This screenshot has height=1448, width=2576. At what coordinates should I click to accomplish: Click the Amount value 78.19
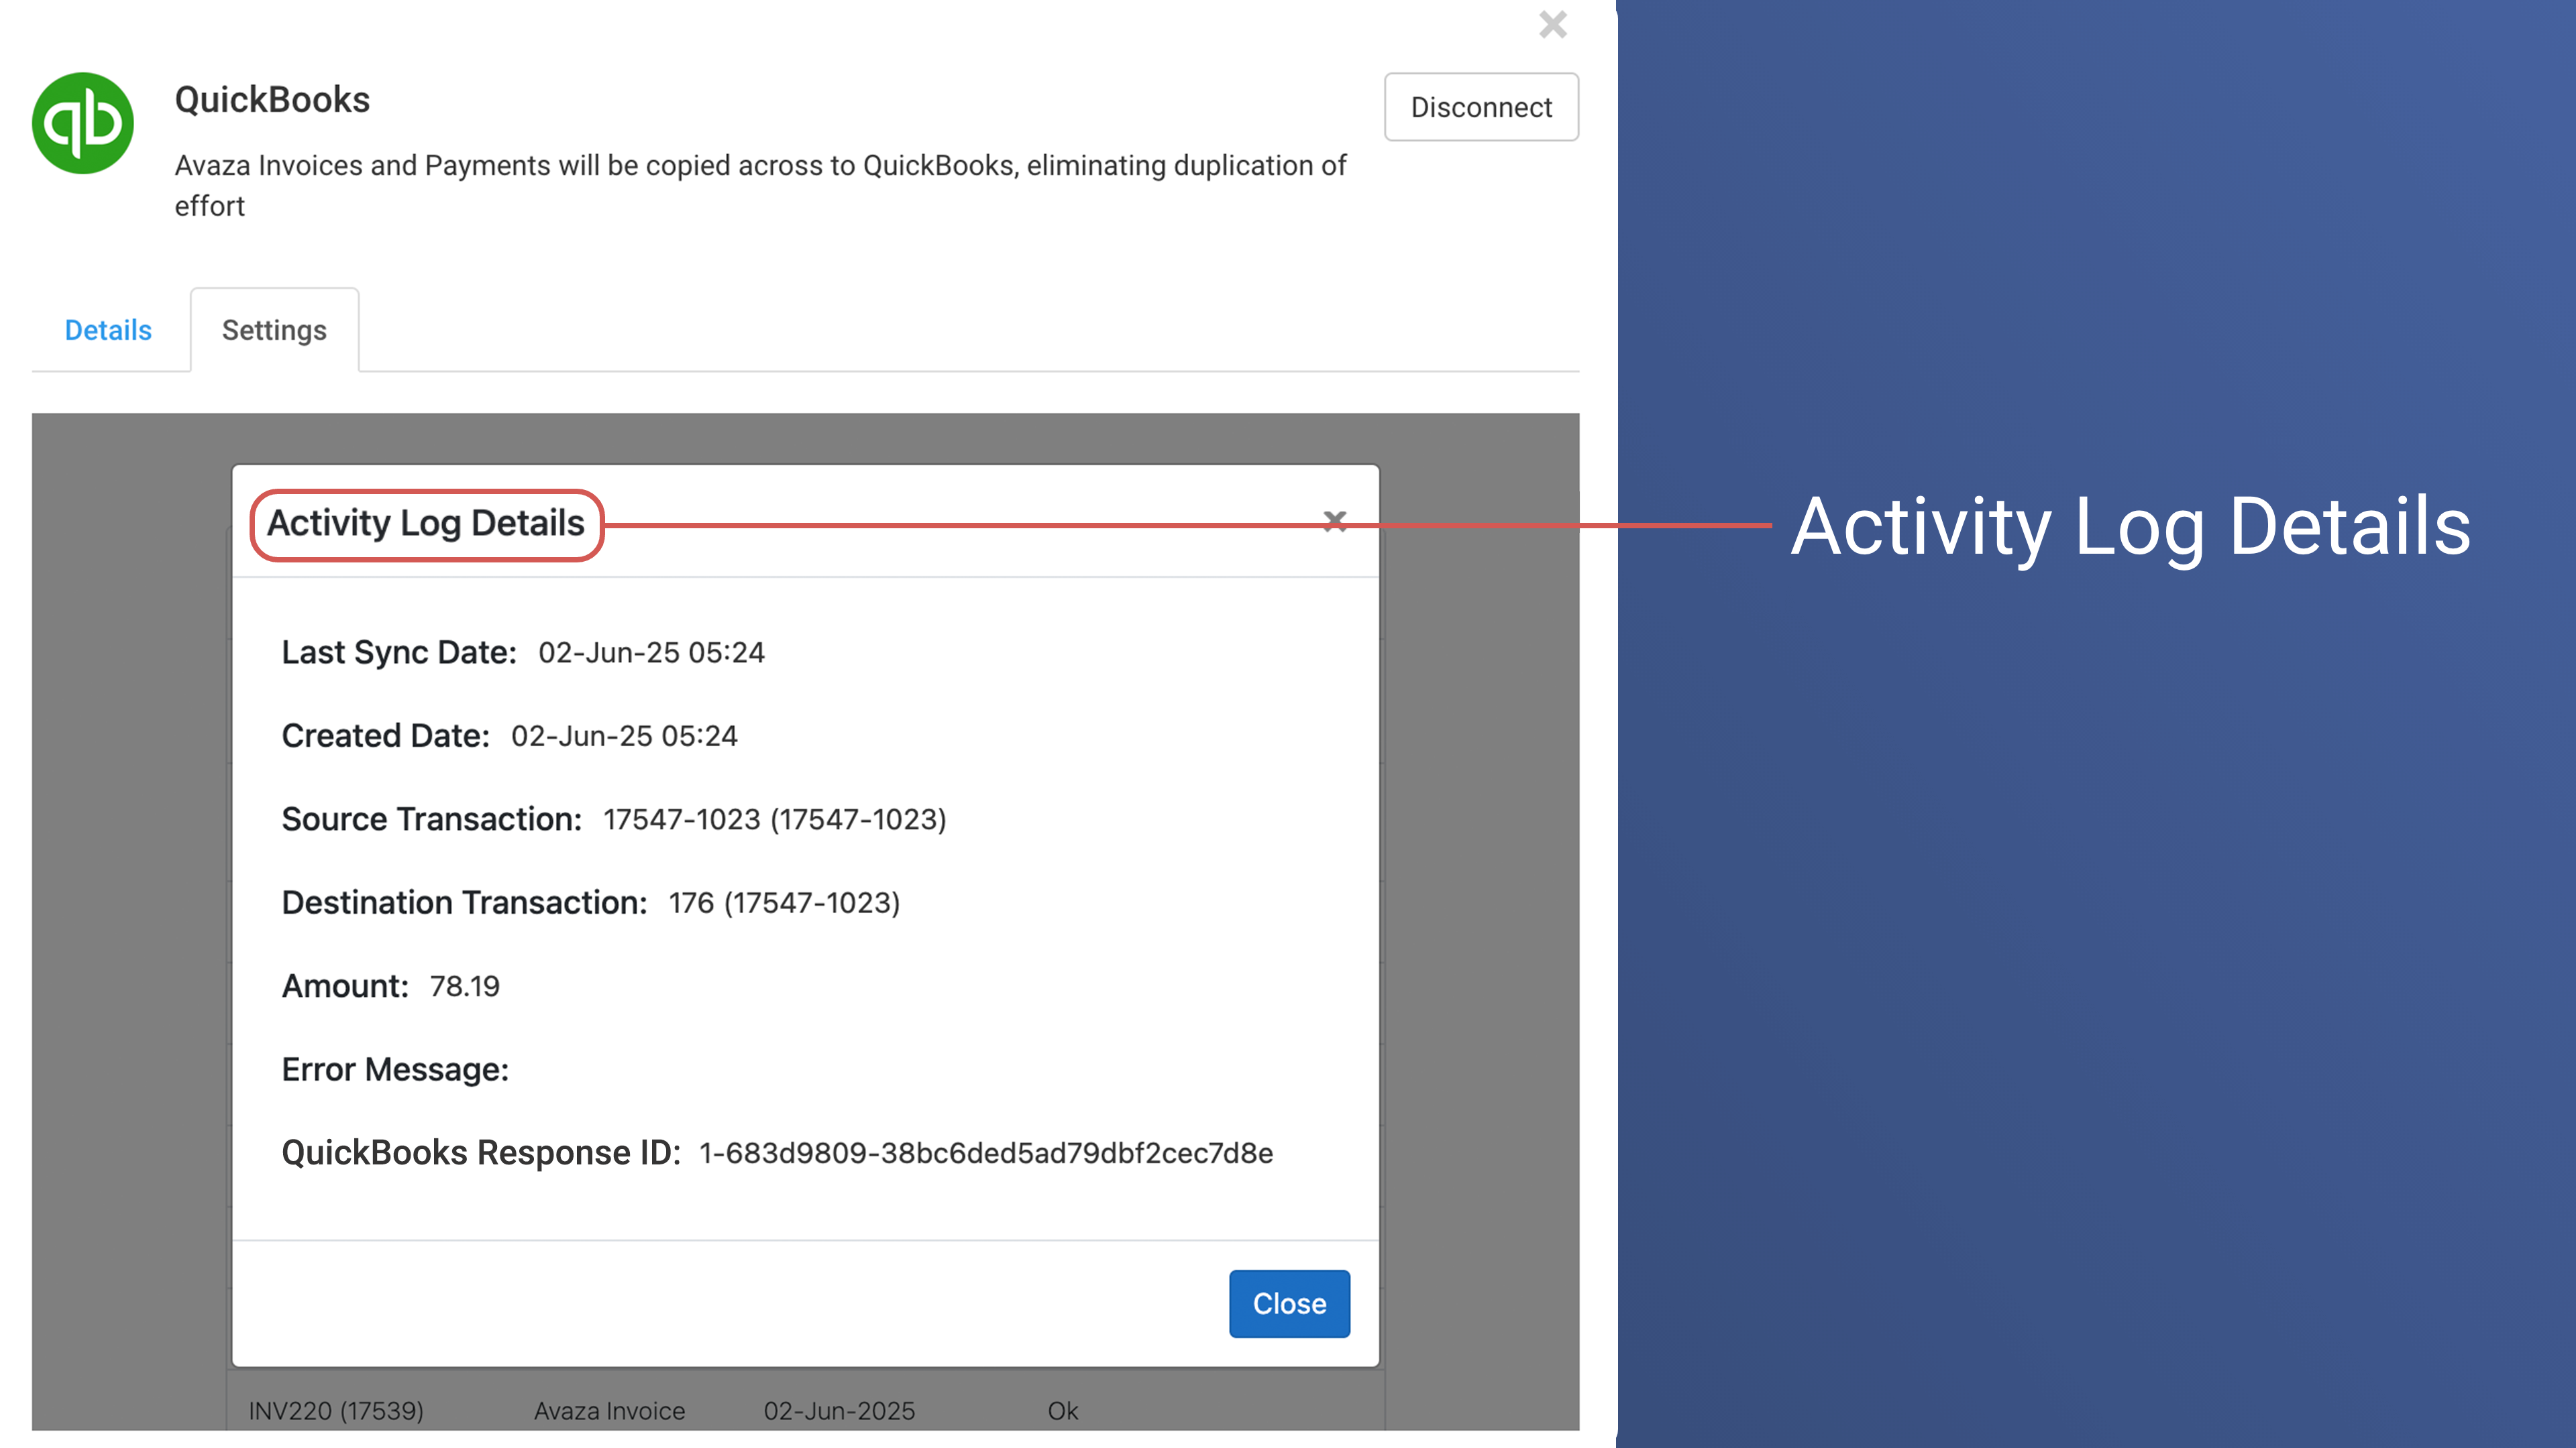pos(464,986)
